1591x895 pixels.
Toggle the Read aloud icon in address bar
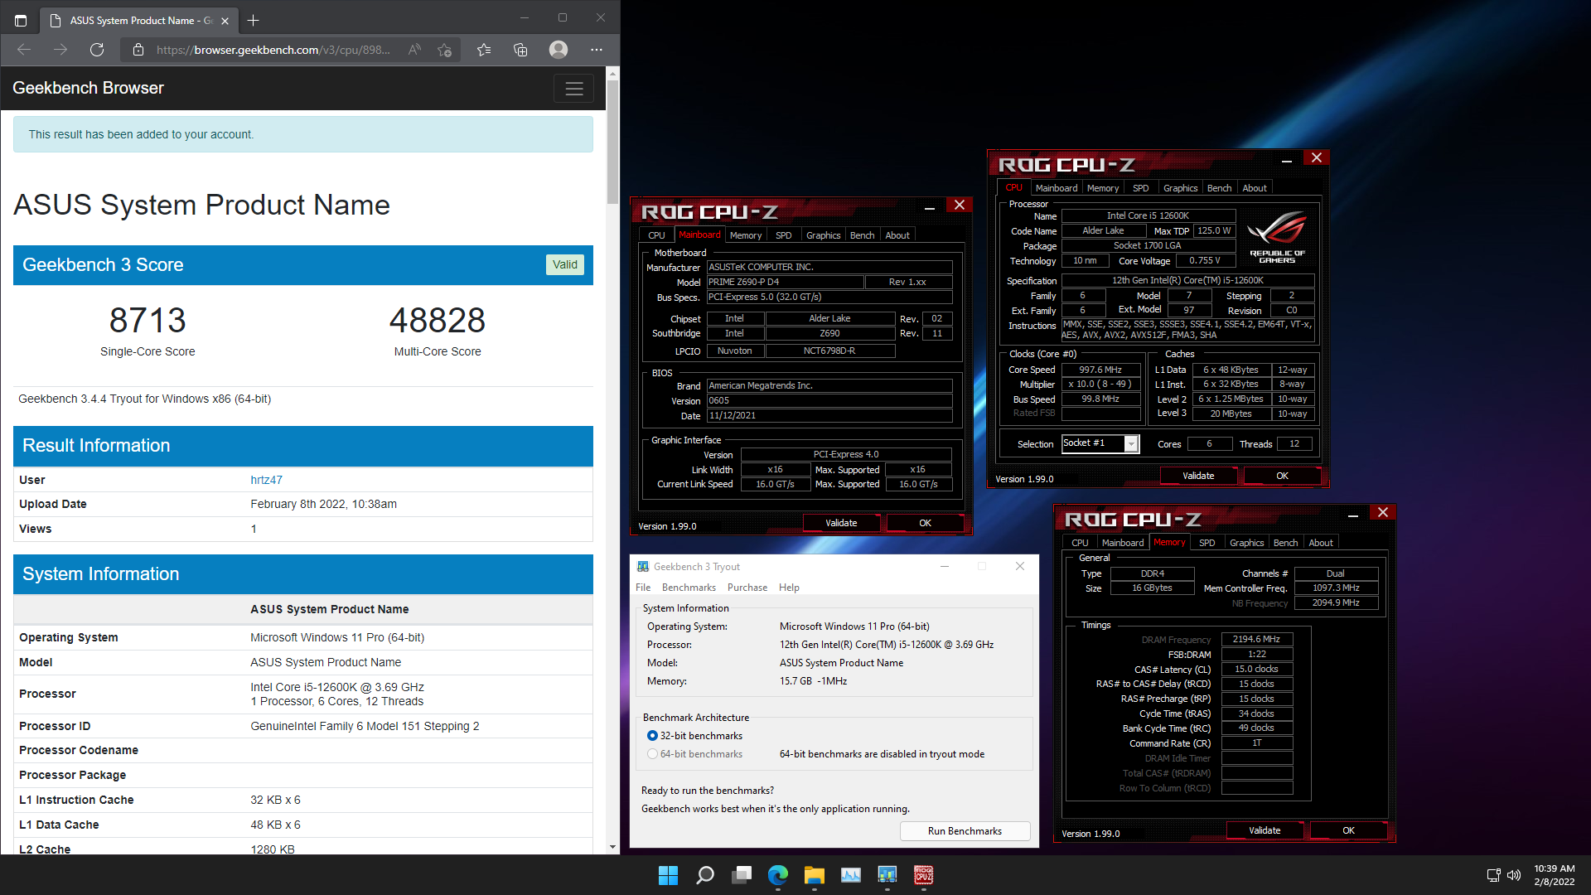(x=414, y=50)
